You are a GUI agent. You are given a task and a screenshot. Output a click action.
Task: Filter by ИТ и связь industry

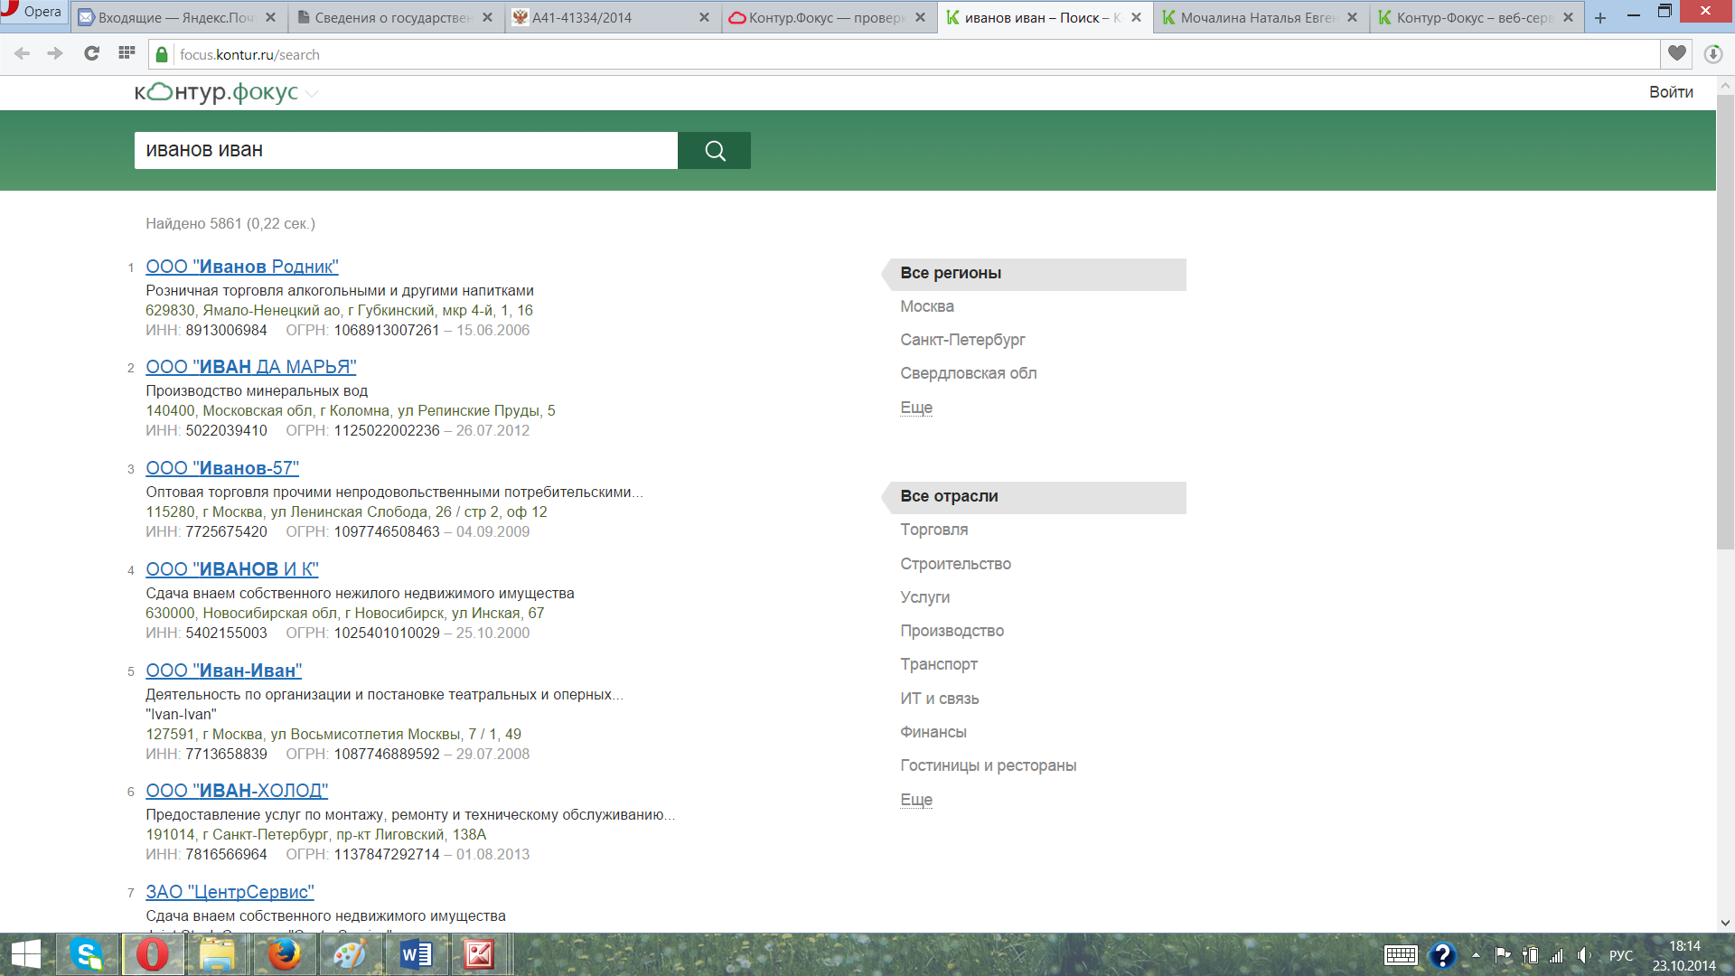(940, 699)
